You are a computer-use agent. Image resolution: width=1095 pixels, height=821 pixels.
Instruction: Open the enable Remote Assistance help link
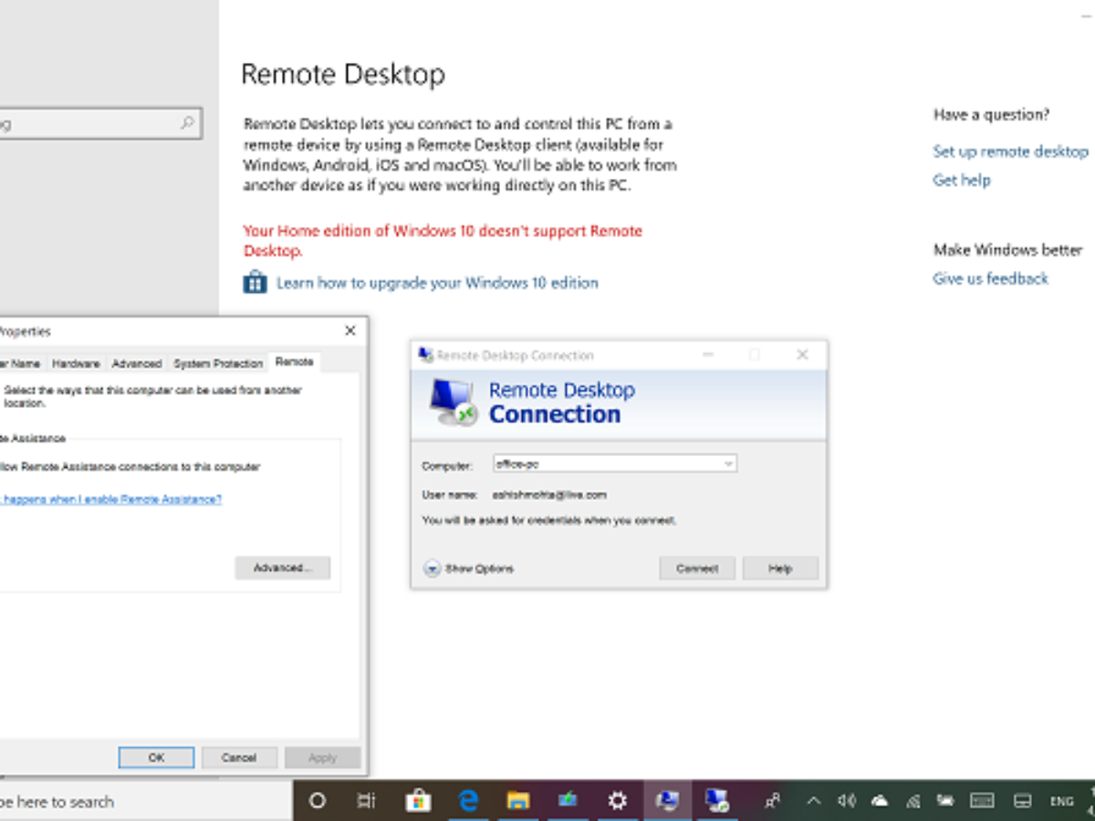point(110,499)
